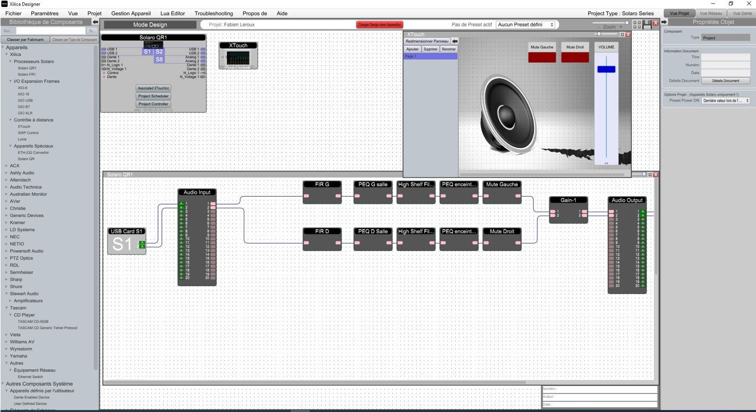Expand the Shure manufacturer node
The width and height of the screenshot is (756, 412).
6,287
